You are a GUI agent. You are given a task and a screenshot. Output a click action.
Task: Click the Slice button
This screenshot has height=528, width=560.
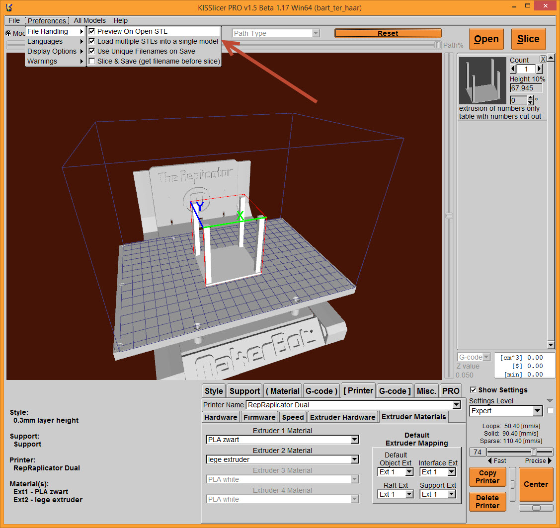(x=528, y=39)
